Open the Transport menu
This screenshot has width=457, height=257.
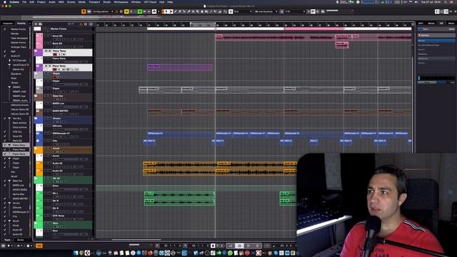[x=94, y=1]
